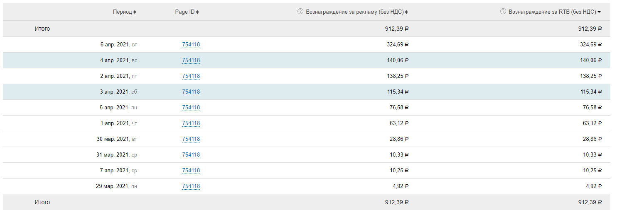Follow Page ID link for 2 апр. 2021
This screenshot has height=210, width=617.
pyautogui.click(x=191, y=76)
